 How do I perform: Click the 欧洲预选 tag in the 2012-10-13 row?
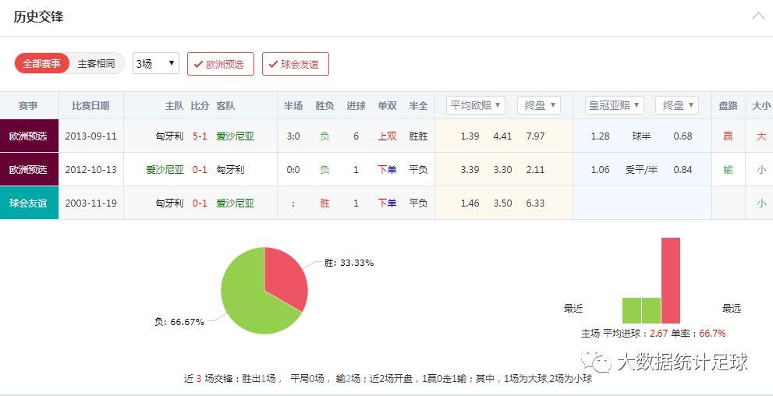point(29,169)
